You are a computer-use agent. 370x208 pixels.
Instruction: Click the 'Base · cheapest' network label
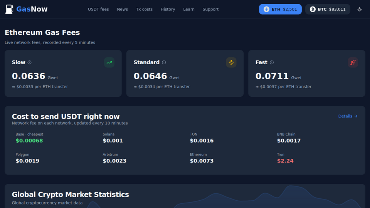pos(29,134)
